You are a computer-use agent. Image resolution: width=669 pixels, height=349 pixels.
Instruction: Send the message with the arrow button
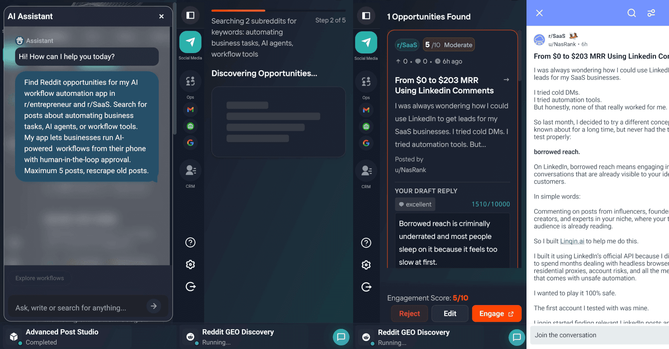[x=154, y=306]
